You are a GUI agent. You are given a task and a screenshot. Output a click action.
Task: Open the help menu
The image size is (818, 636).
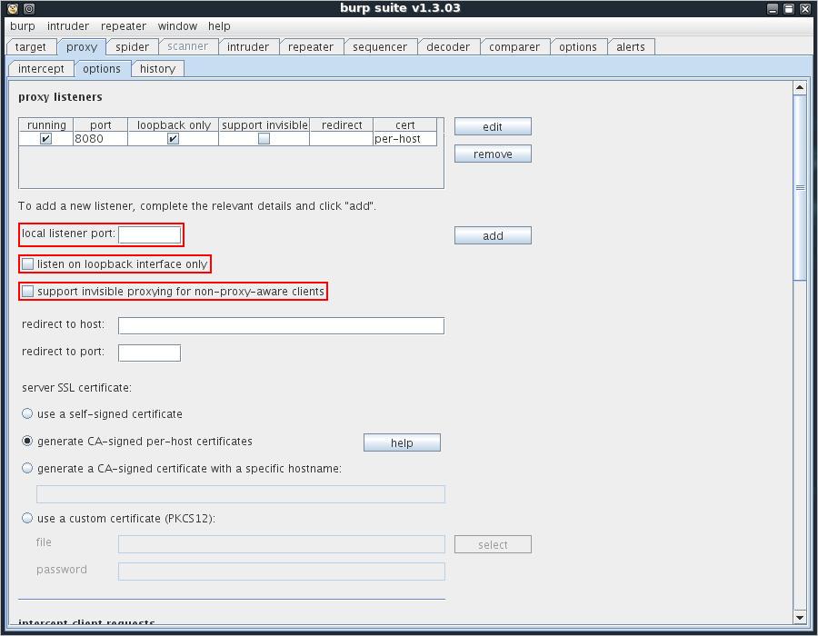(x=219, y=26)
